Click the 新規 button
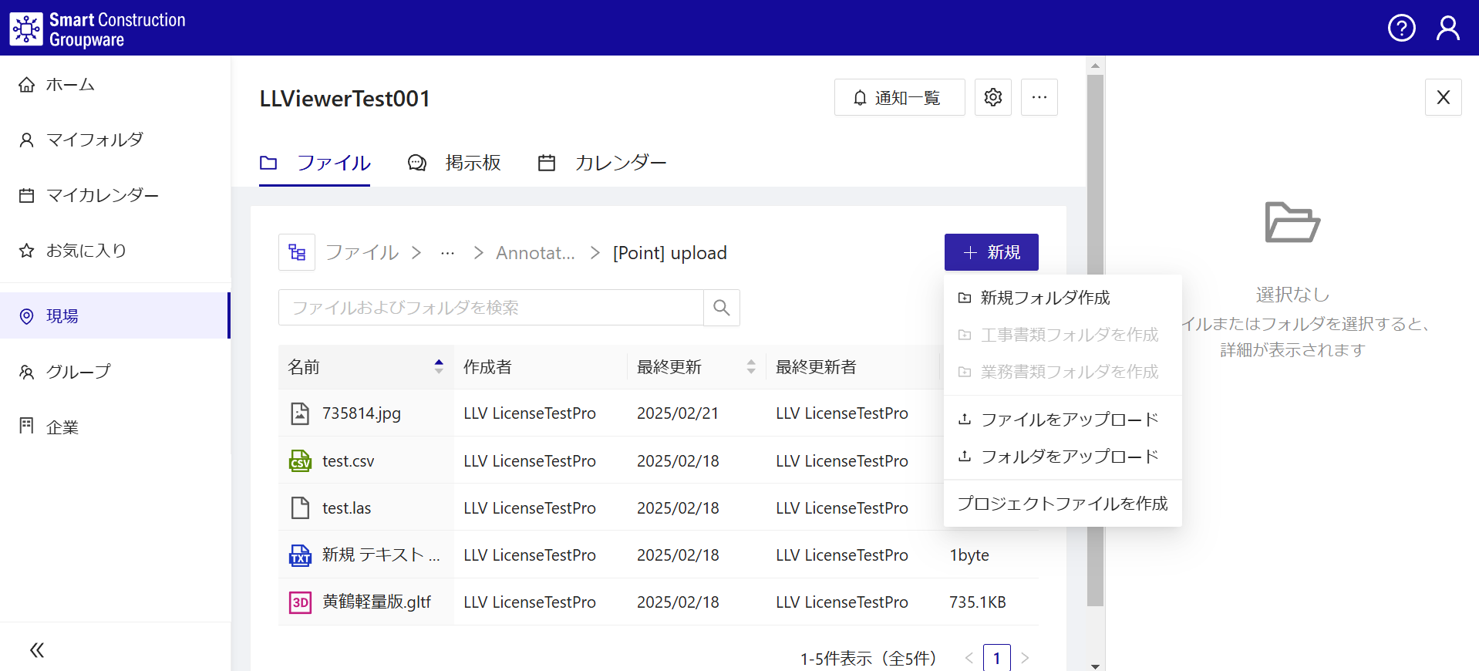The image size is (1479, 671). tap(991, 252)
